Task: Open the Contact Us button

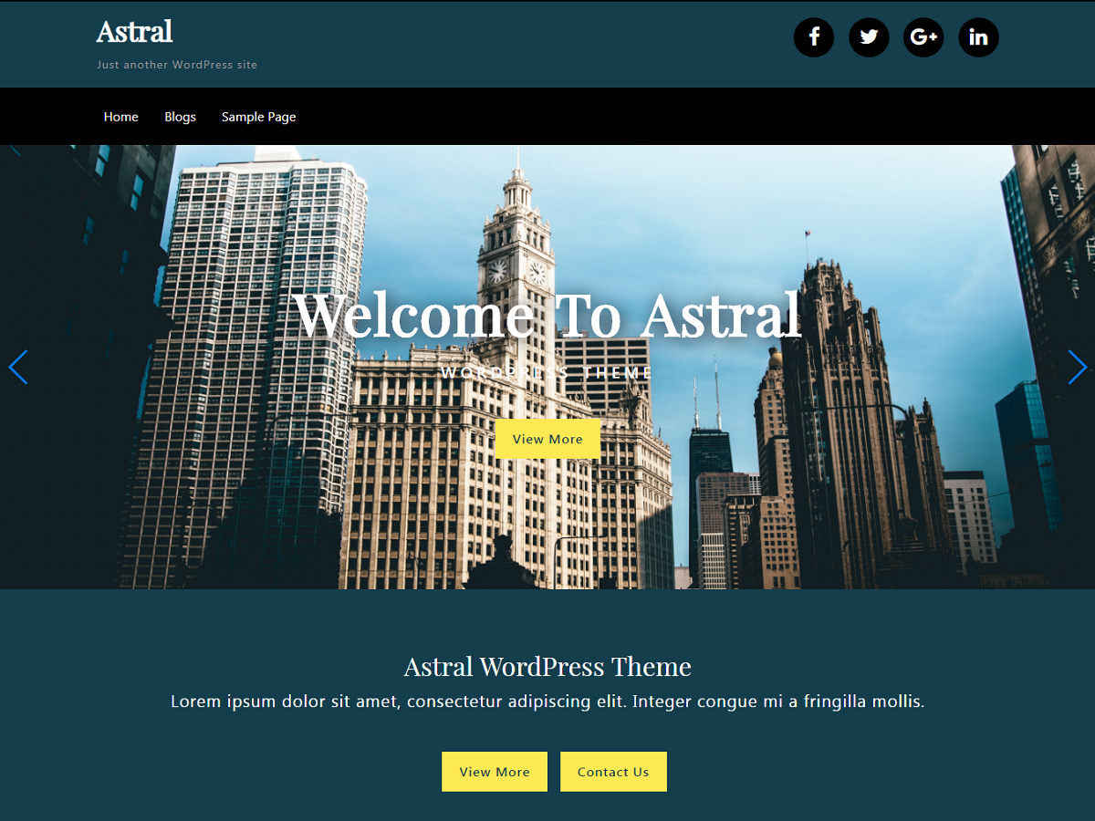Action: pyautogui.click(x=613, y=771)
